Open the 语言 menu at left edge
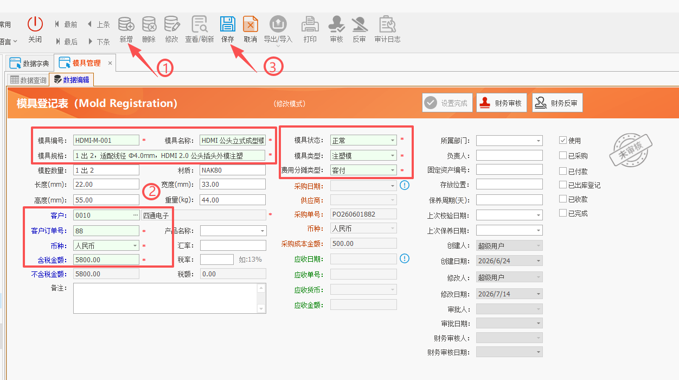This screenshot has width=679, height=380. [x=9, y=41]
